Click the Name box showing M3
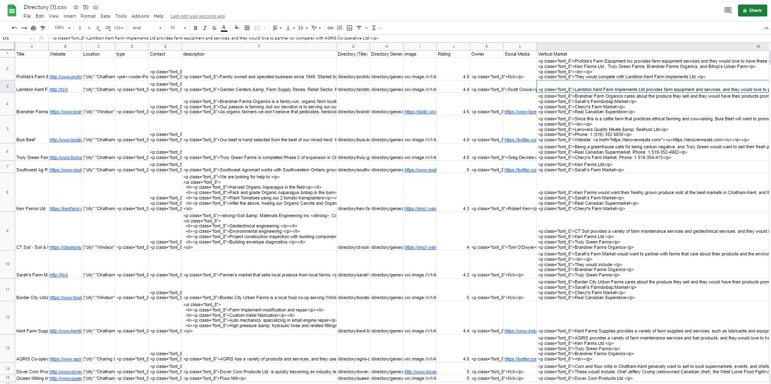 17,38
